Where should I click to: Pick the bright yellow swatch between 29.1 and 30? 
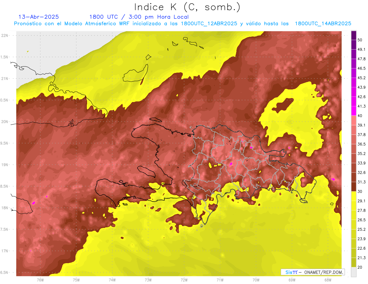click(354, 196)
